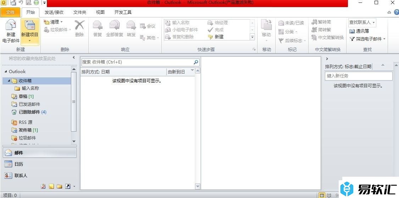
Task: Open the Junk E-mail (垃圾邮件) folder
Action: [24, 138]
